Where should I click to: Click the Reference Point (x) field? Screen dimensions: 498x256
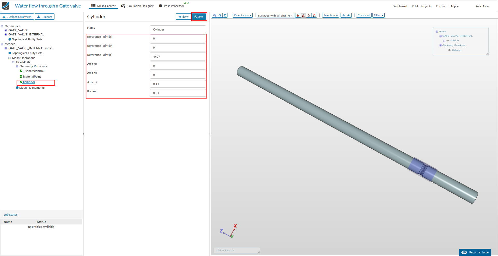178,39
